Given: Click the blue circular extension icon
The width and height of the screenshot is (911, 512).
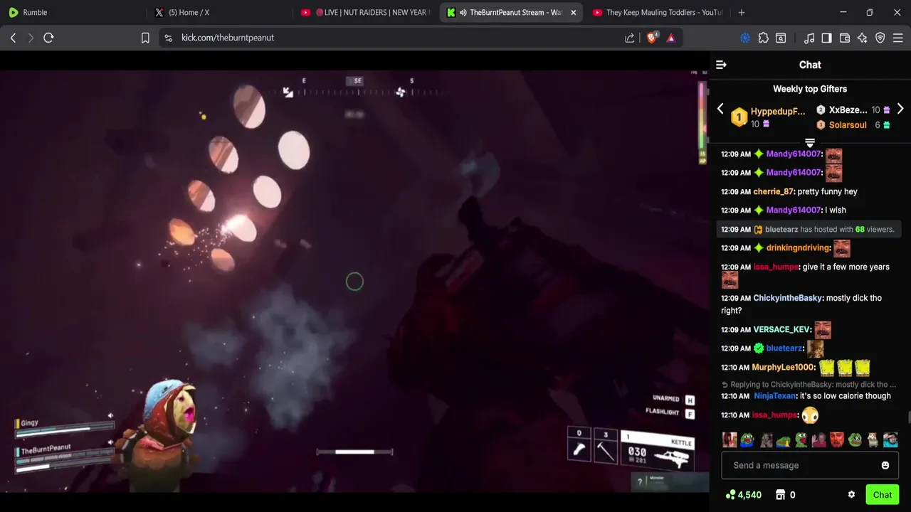Looking at the screenshot, I should [x=745, y=38].
